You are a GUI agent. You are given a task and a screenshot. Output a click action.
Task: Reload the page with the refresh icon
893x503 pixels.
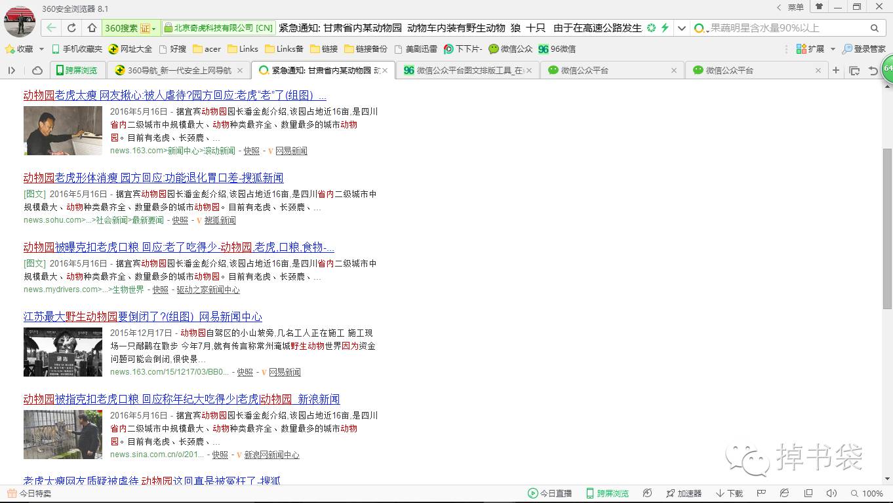[72, 28]
